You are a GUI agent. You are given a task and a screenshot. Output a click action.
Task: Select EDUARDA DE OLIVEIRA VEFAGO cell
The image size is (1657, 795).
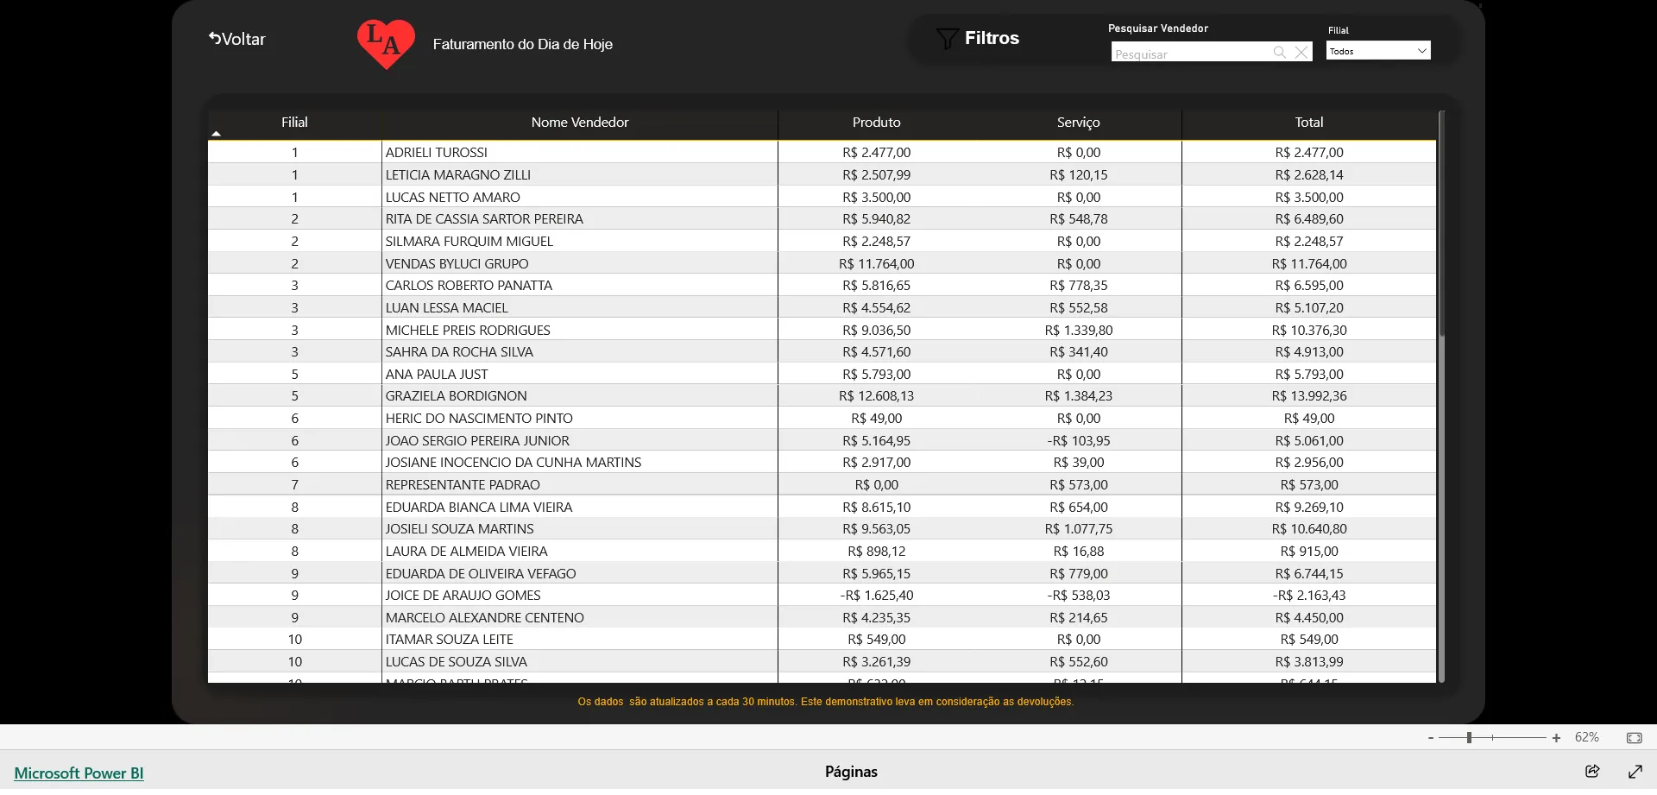[579, 573]
